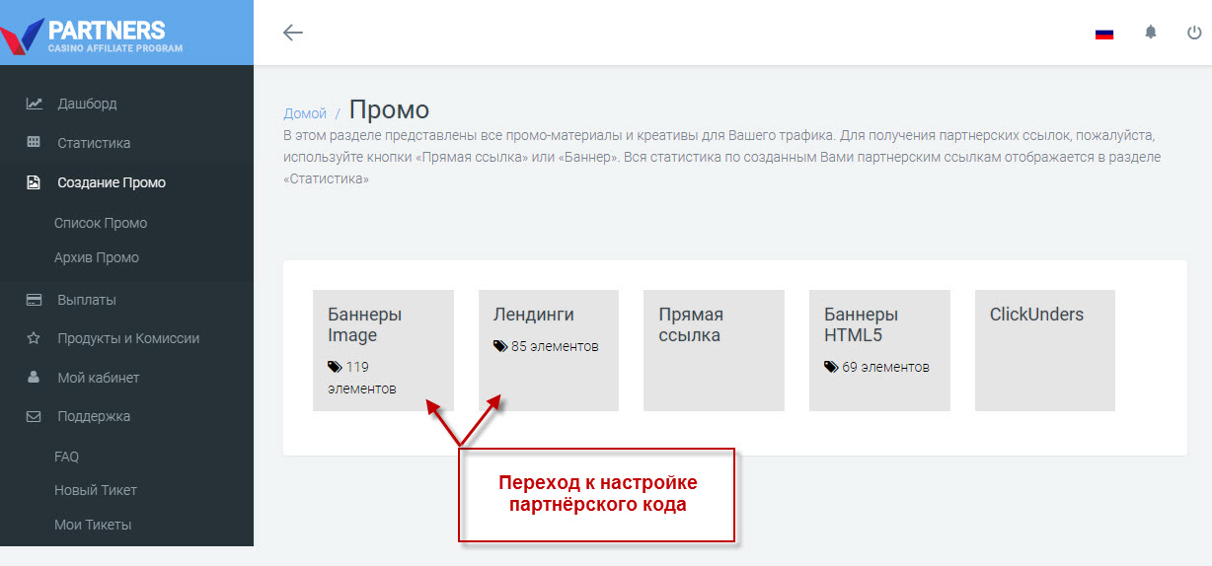
Task: Click the 85 элементов count text
Action: tap(555, 346)
